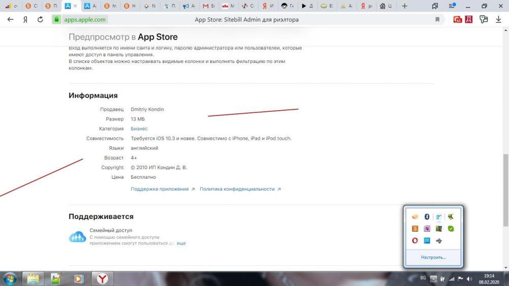Screen dimensions: 509x286
Task: Click the red Д extension icon
Action: pos(469,19)
